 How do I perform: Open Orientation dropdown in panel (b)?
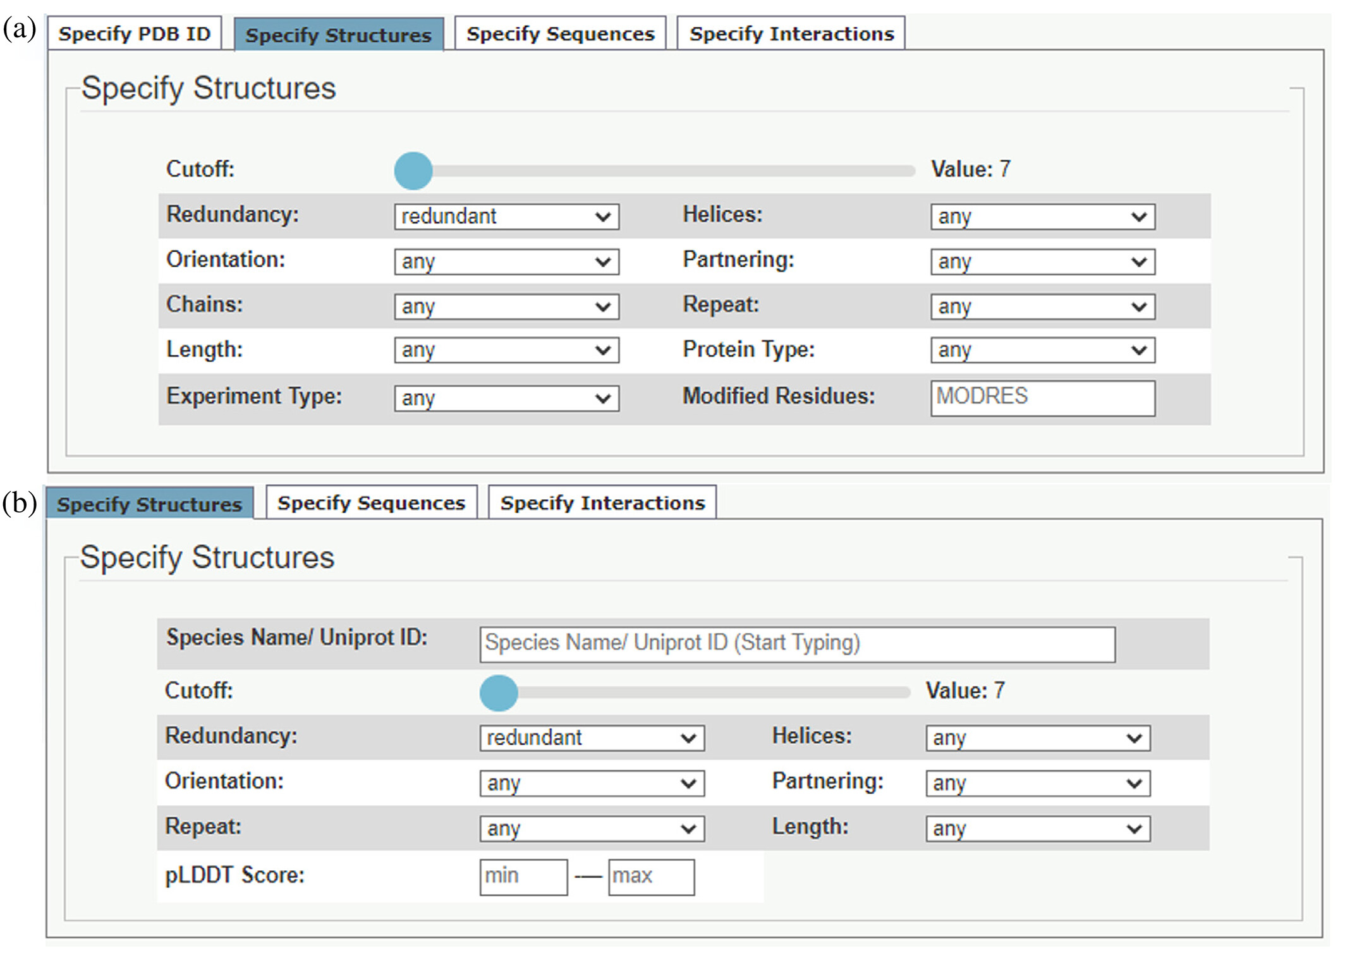pyautogui.click(x=592, y=784)
